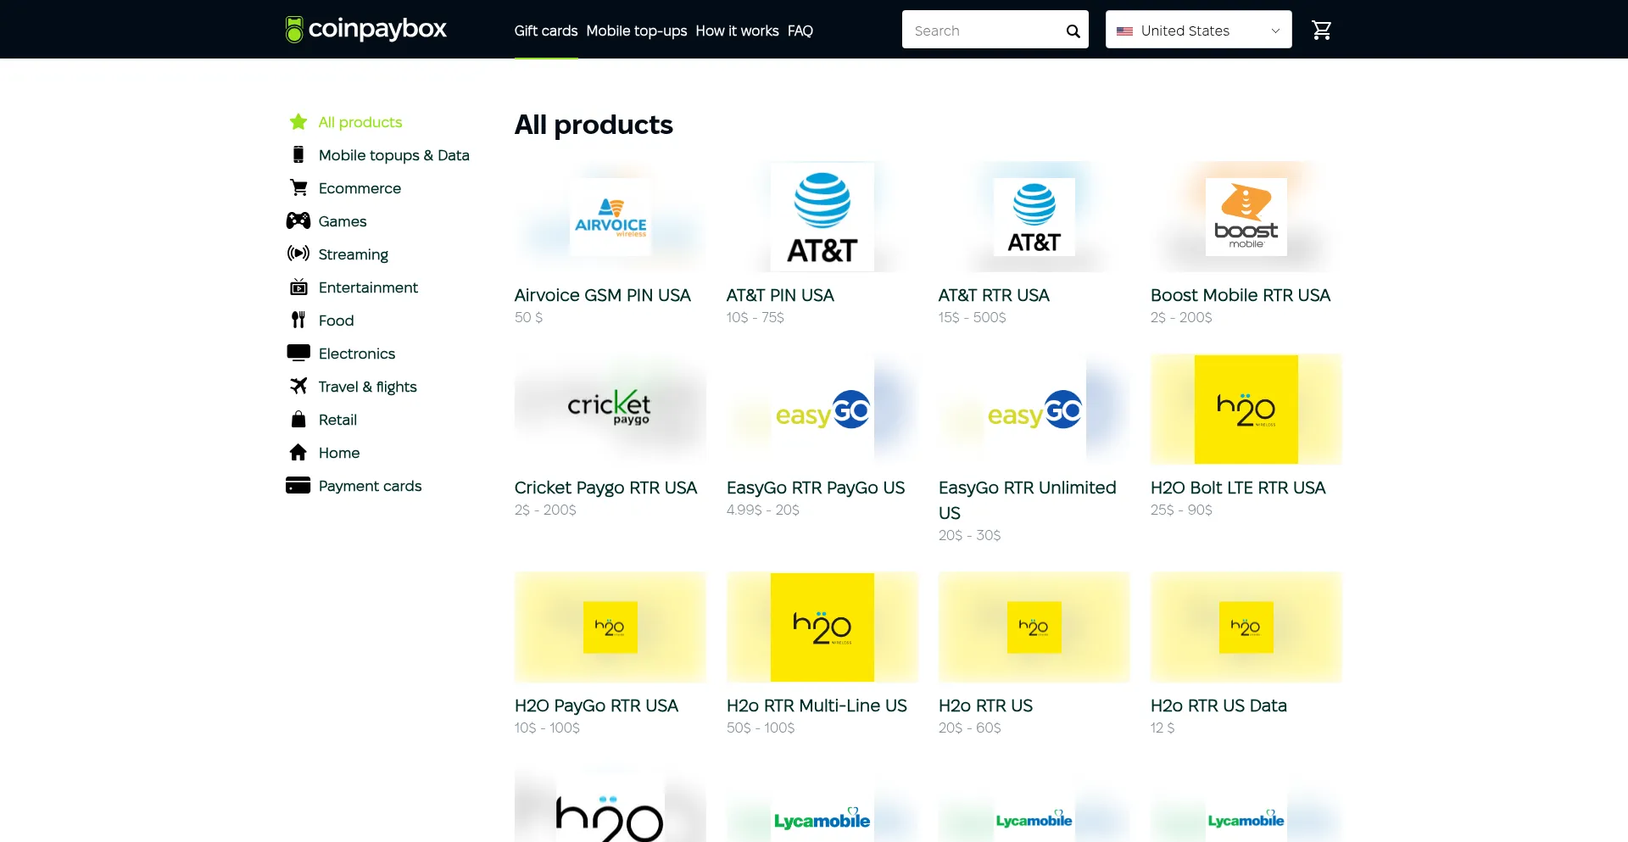1628x842 pixels.
Task: Open the H2O Bolt LTE product image
Action: (1246, 410)
